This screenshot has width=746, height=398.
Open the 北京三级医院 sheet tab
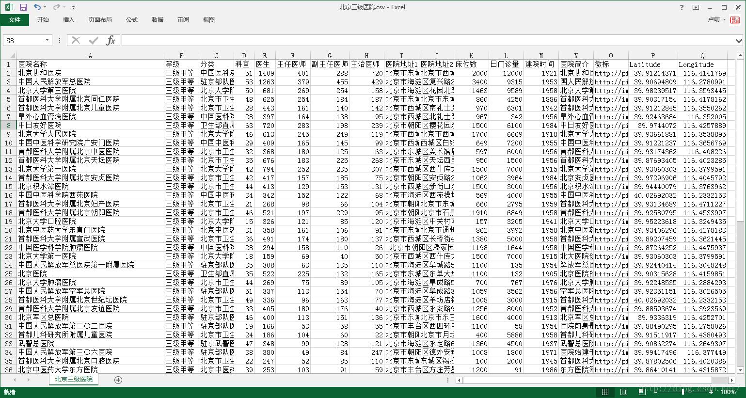pos(74,380)
